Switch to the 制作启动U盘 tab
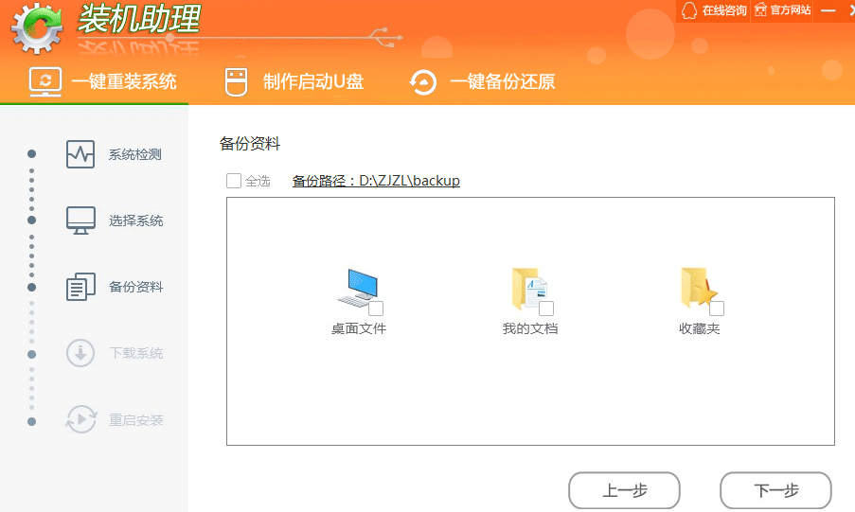 294,81
